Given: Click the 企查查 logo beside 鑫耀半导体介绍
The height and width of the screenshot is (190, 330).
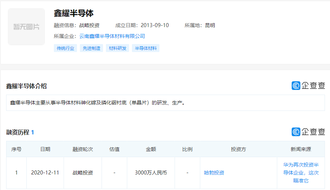Looking at the screenshot, I should 308,86.
